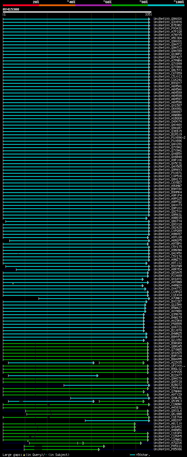Screen dimensions: 187x457
Task: Select hit label UniRef100_C6T859
Action: [168, 74]
